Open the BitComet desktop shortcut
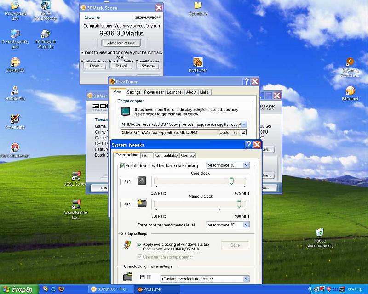368x294 pixels. click(350, 93)
